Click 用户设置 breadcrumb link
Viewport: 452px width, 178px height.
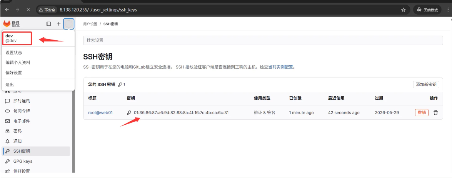(90, 24)
